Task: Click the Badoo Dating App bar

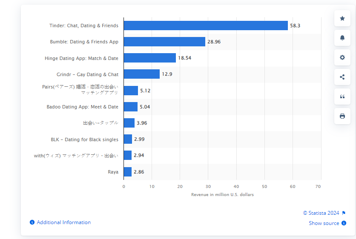Action: [131, 107]
